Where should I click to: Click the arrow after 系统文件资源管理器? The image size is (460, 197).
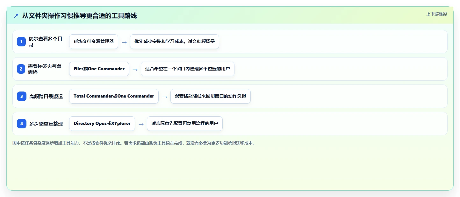(x=124, y=42)
